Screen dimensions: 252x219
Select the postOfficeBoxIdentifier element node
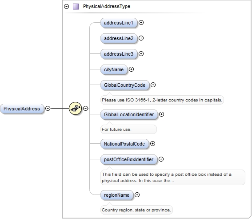tap(129, 159)
